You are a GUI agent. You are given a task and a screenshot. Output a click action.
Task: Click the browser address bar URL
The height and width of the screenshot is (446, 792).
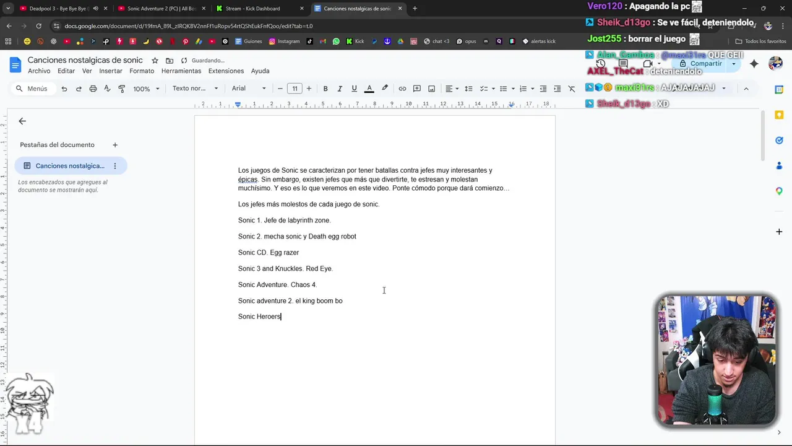(189, 26)
